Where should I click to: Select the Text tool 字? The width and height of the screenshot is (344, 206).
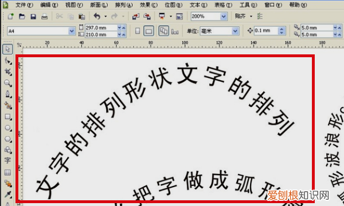coord(7,160)
